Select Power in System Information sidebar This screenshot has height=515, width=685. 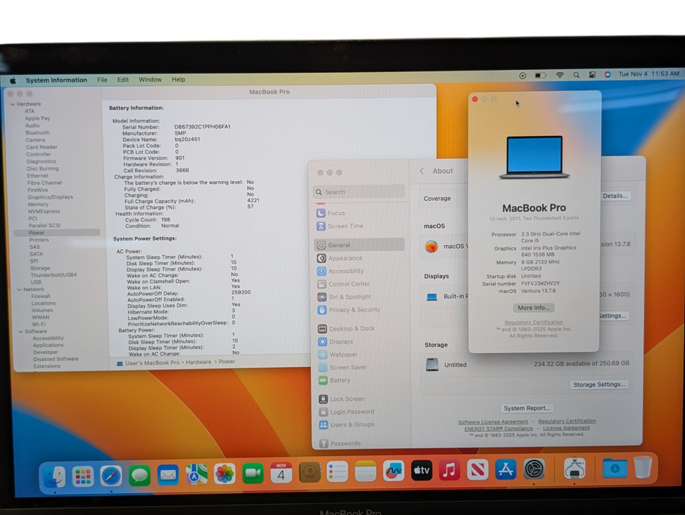tap(57, 232)
